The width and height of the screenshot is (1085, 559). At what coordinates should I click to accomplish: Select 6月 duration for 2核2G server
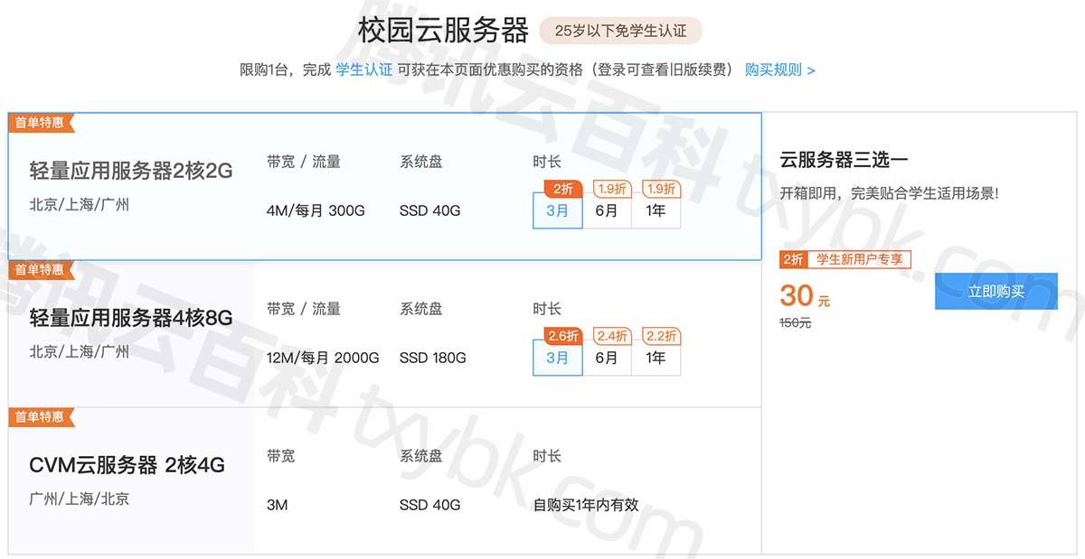[607, 210]
